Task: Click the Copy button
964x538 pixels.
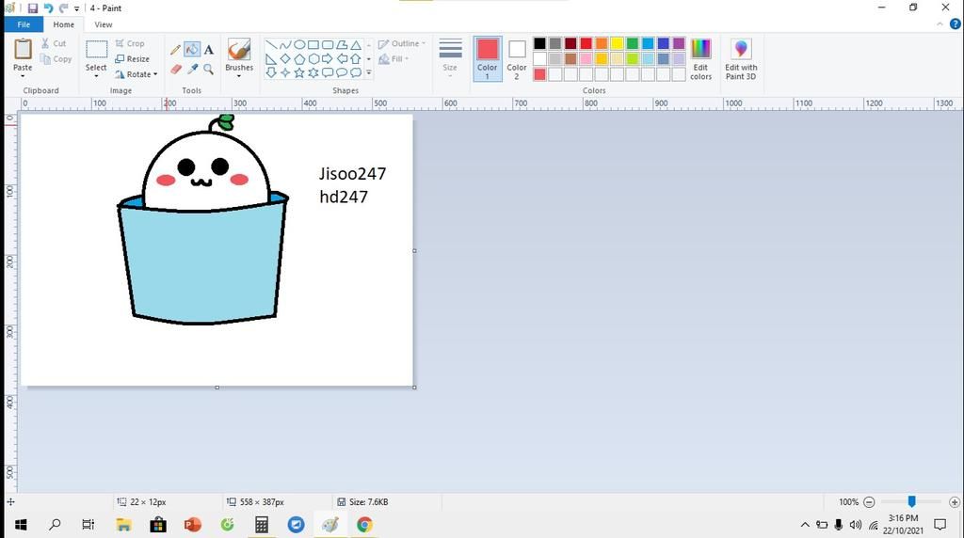Action: [x=56, y=59]
